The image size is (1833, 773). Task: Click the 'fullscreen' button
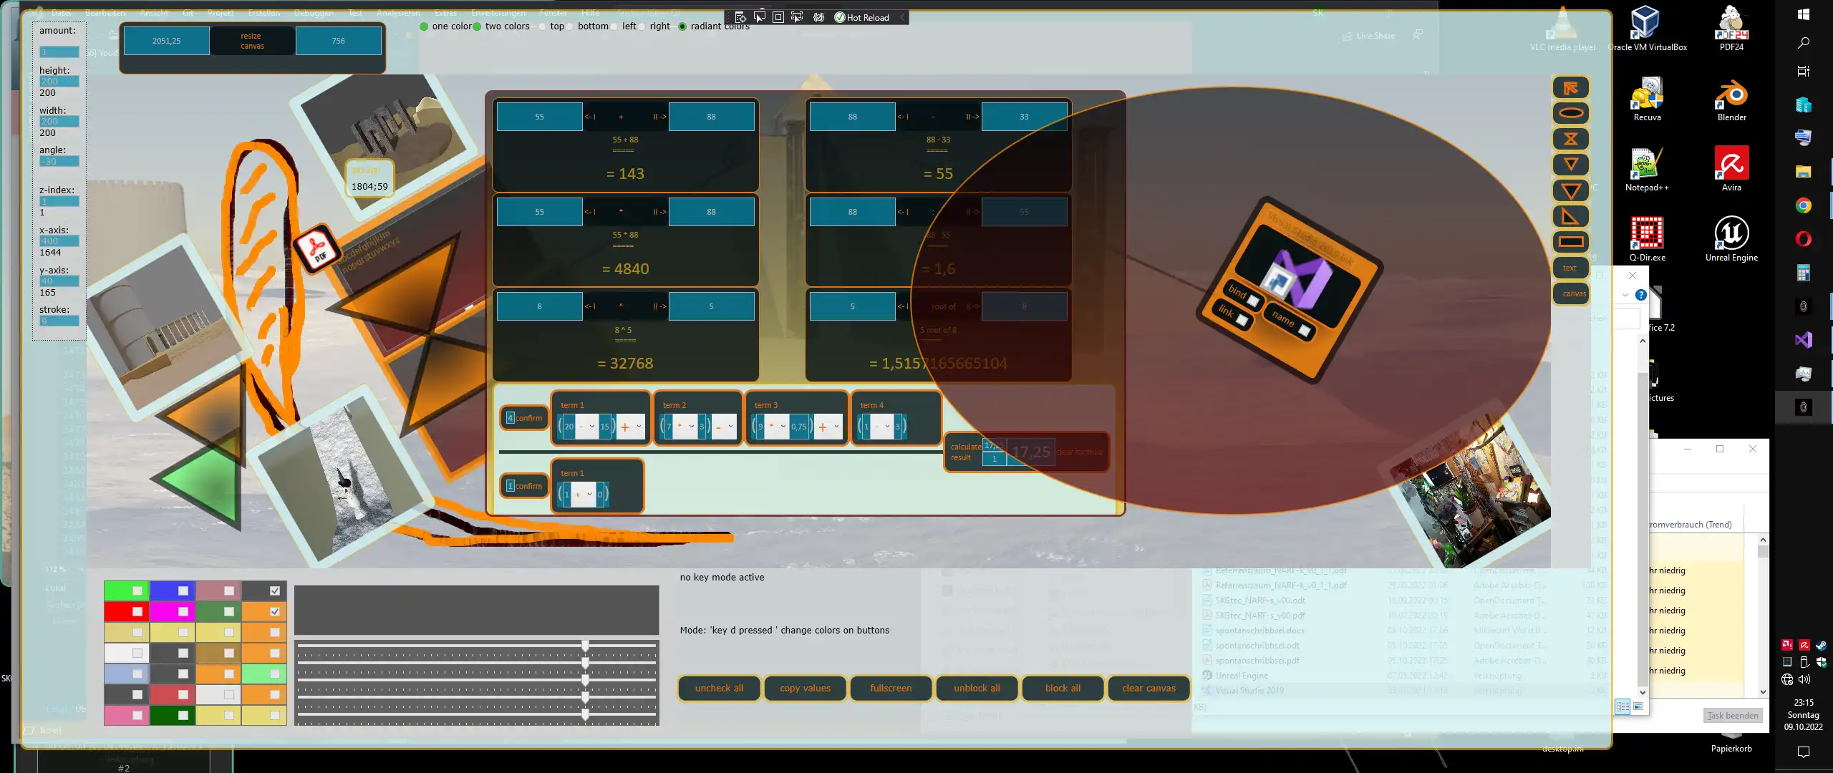click(891, 688)
